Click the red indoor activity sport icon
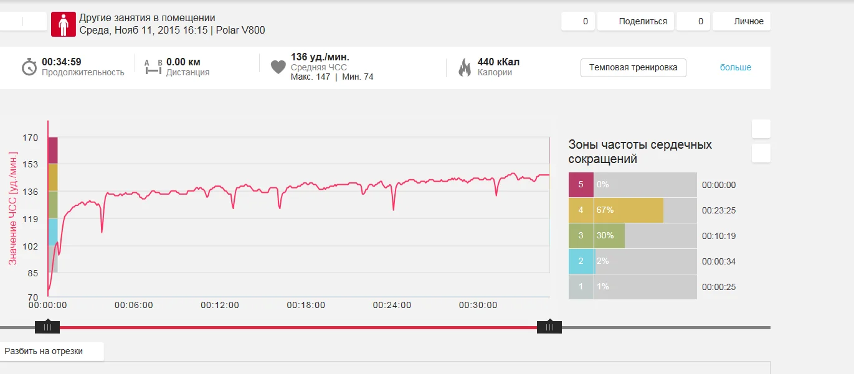 [63, 24]
